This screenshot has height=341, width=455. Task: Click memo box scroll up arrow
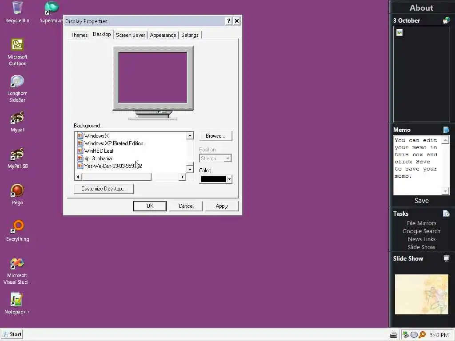(445, 140)
